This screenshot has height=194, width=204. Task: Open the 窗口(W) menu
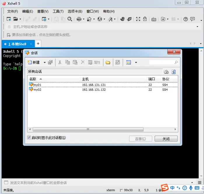(93, 11)
